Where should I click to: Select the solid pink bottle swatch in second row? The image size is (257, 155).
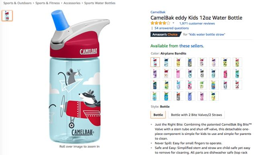tap(226, 73)
